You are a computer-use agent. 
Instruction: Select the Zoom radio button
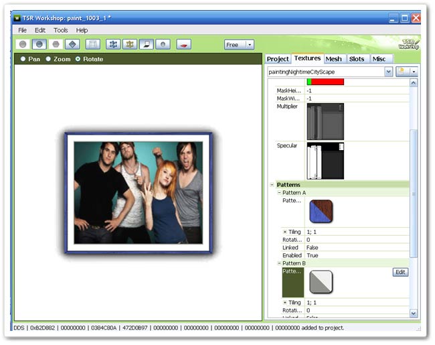pos(49,59)
